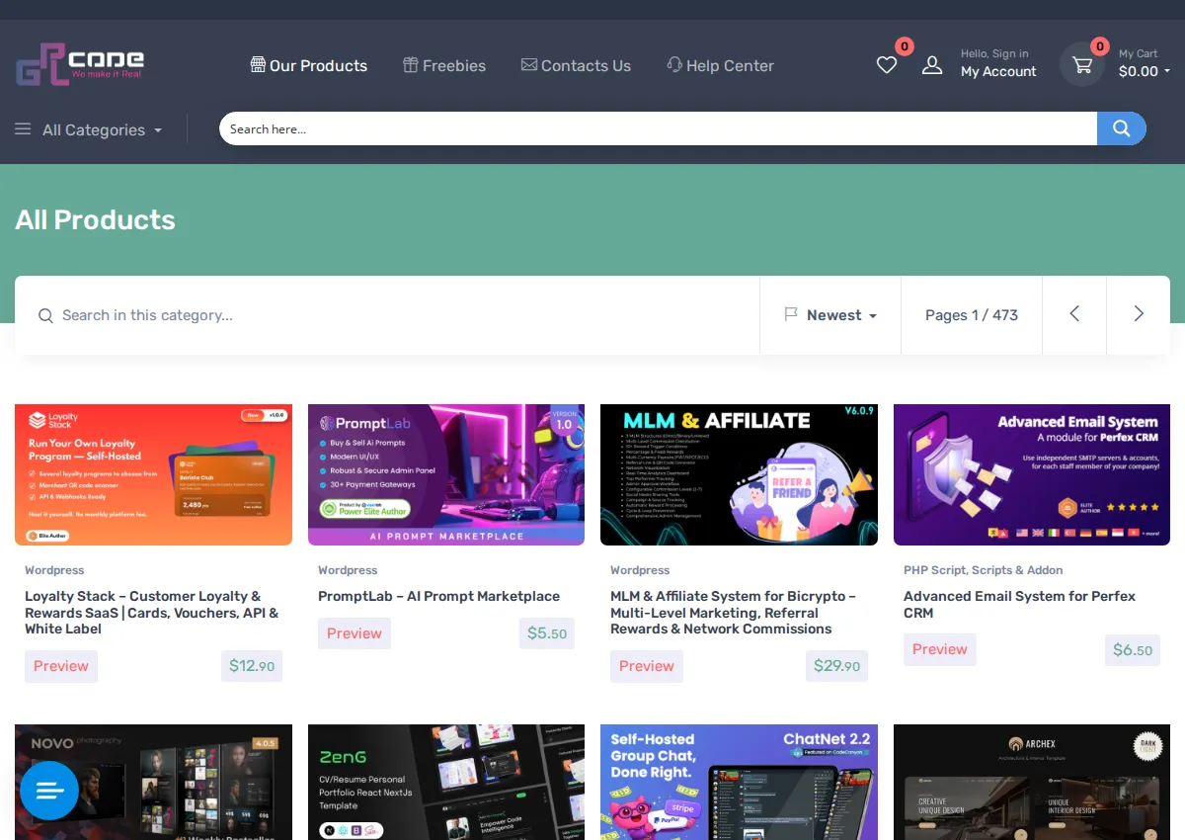
Task: Click the hamburger icon beside All Categories
Action: (23, 129)
